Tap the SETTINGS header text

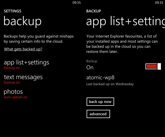pos(12,11)
